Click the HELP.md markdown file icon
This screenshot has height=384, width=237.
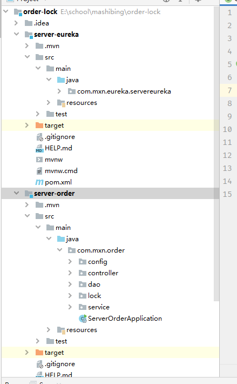pos(39,148)
